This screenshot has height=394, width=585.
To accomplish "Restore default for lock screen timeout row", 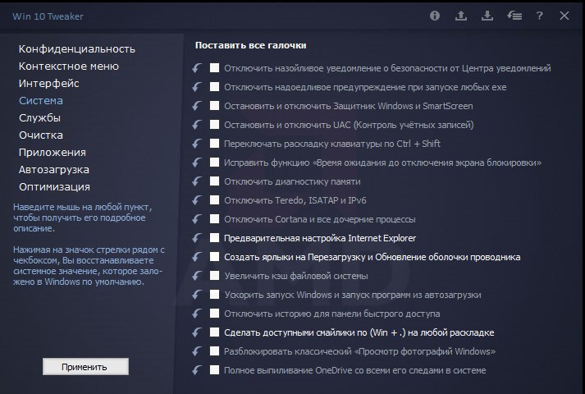I will [x=197, y=163].
